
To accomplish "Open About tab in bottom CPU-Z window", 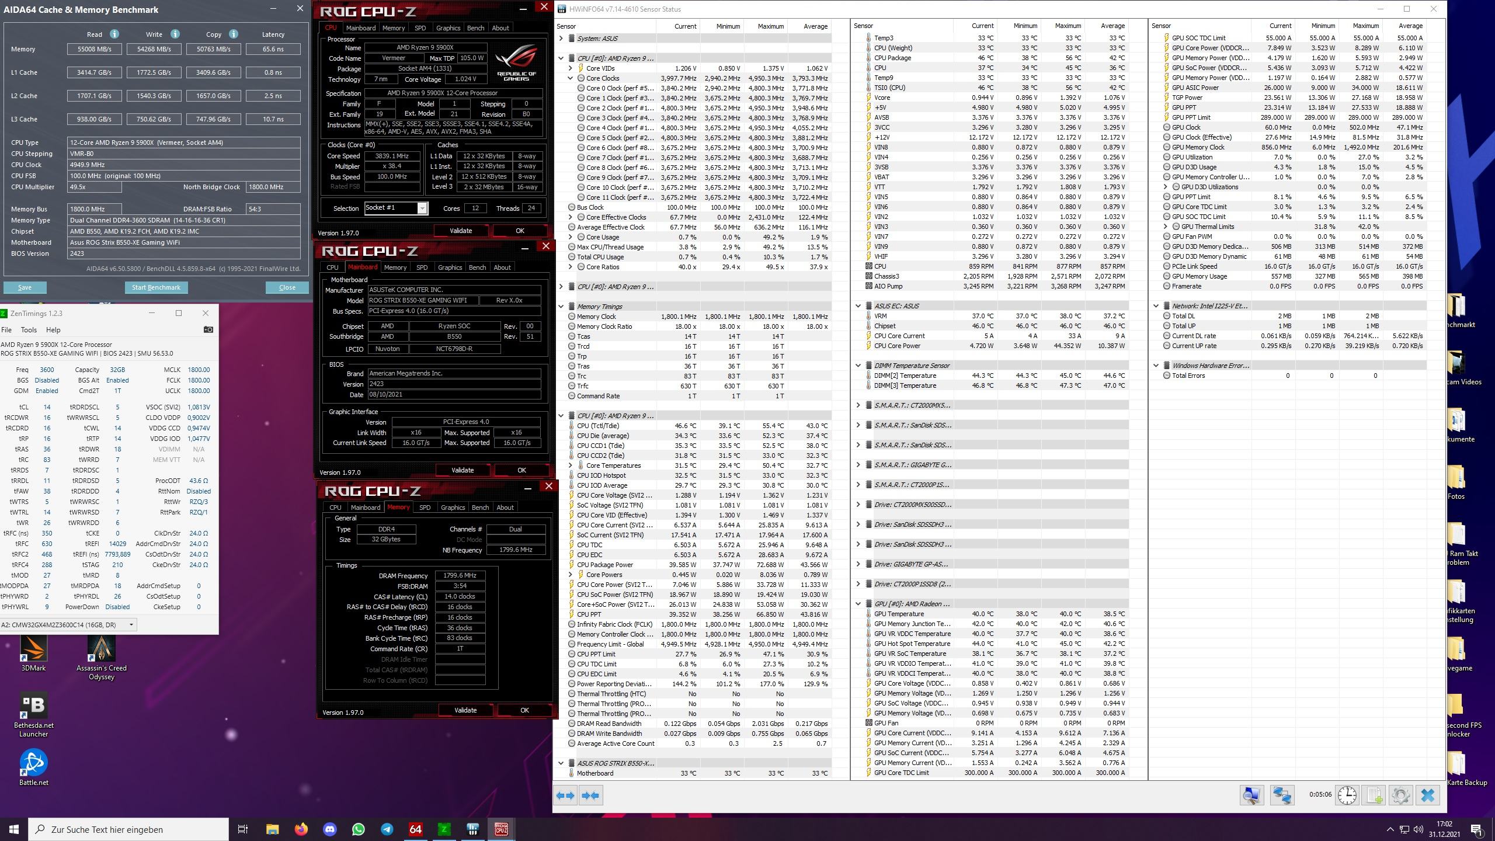I will coord(505,508).
